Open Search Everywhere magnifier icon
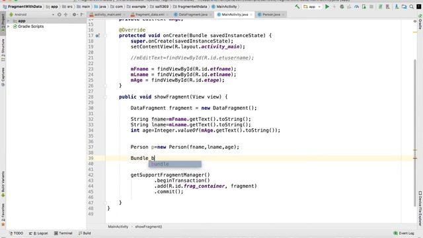The width and height of the screenshot is (423, 238). click(x=411, y=7)
